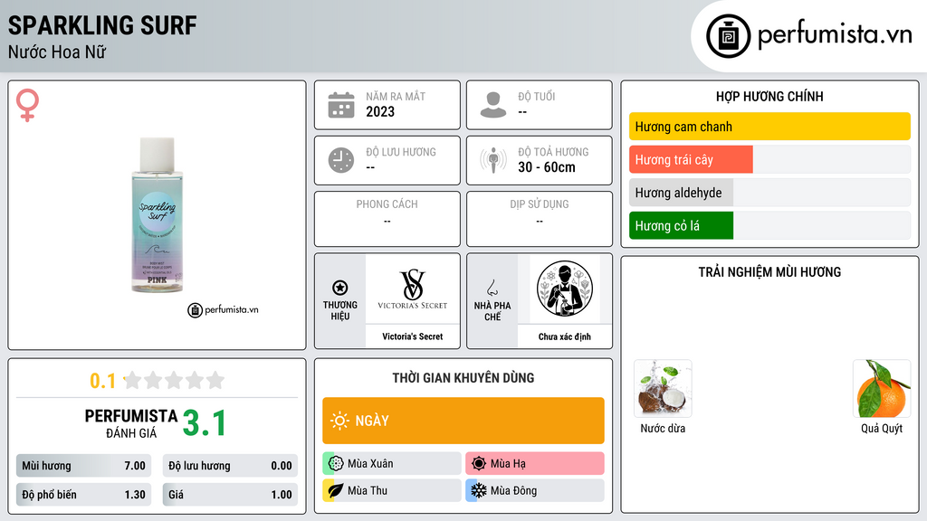927x521 pixels.
Task: Click the perfumista.vn watermark logo under bottle
Action: coord(223,309)
